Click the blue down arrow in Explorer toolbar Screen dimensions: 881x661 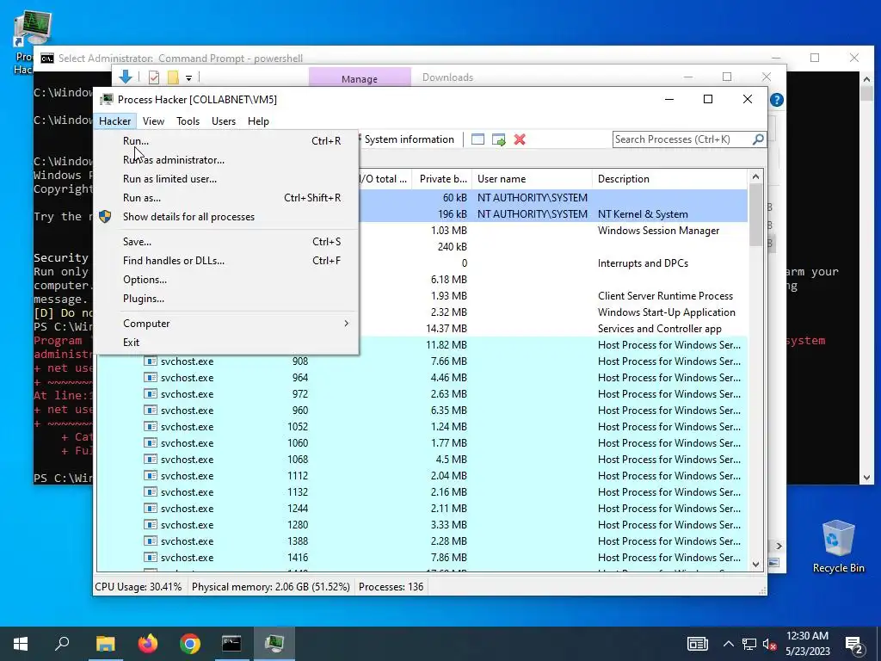(x=126, y=77)
